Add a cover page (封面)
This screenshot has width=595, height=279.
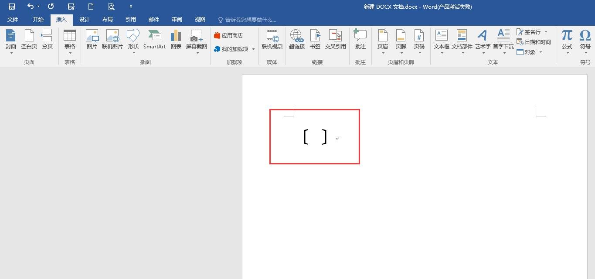coord(10,40)
